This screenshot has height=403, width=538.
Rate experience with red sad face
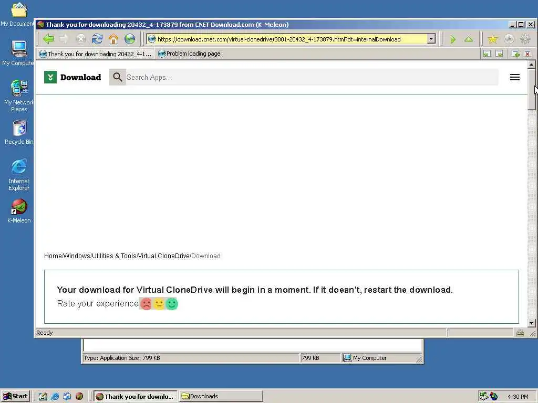click(x=146, y=304)
